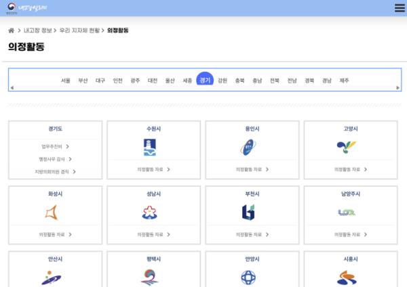Click the 용인시 card title
The height and width of the screenshot is (287, 407).
(x=252, y=129)
